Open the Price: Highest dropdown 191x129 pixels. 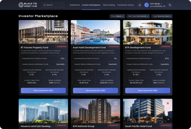[117, 16]
